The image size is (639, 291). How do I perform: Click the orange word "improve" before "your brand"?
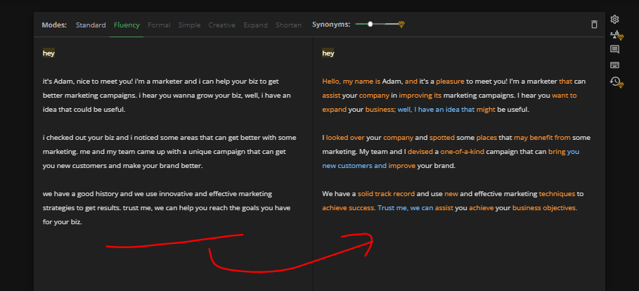401,166
